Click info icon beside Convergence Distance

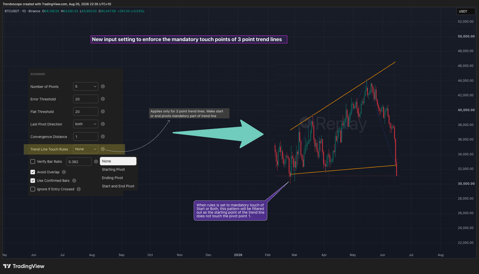pos(103,136)
